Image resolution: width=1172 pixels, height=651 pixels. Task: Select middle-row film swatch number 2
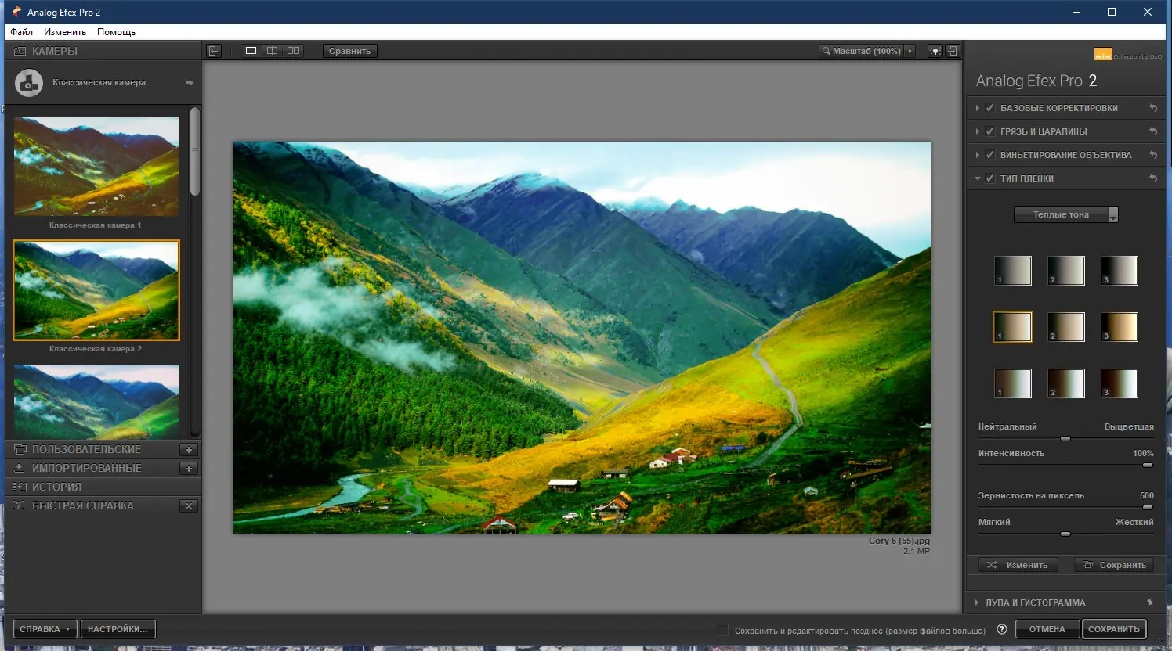click(1066, 327)
